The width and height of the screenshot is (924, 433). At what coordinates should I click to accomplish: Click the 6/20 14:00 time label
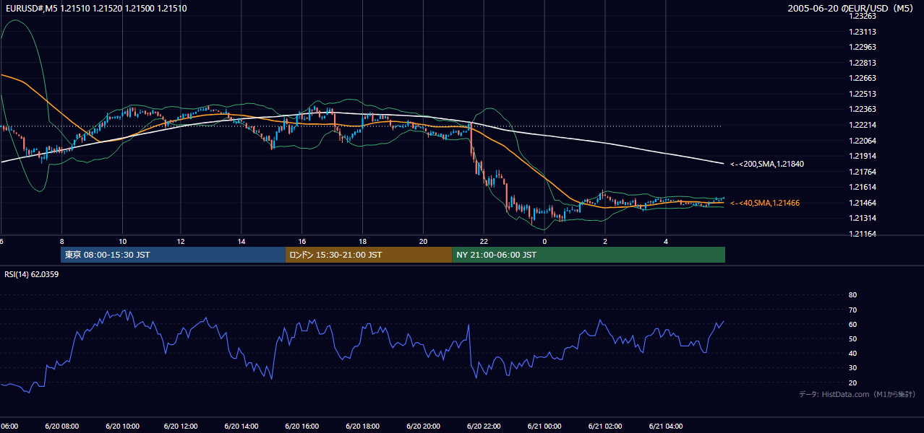coord(242,427)
